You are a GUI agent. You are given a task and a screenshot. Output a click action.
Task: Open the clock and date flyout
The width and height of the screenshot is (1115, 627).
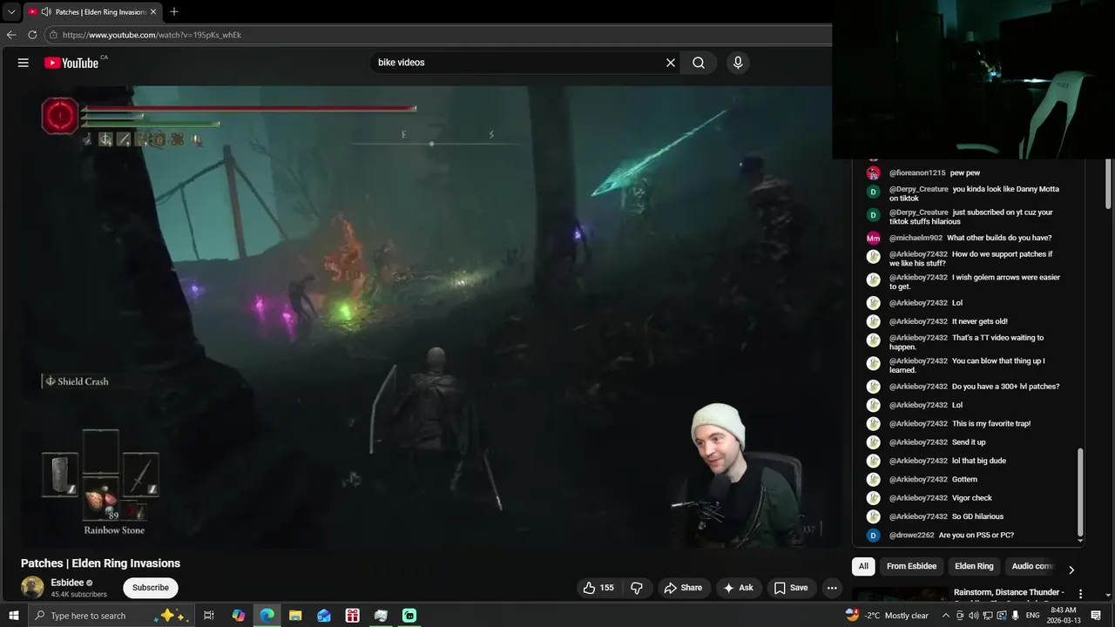[x=1063, y=616]
